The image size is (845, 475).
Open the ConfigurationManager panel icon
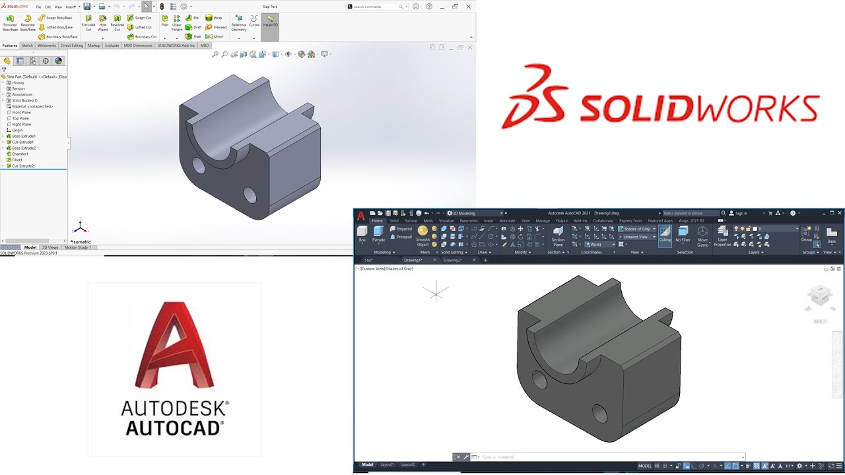[33, 61]
